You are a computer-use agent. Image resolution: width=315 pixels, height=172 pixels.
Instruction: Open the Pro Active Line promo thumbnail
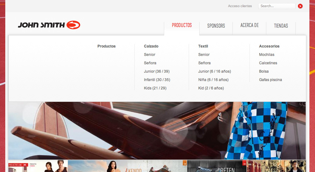pyautogui.click(x=38, y=166)
